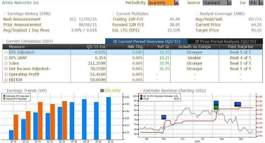Click the EPS GAAP 'Weaker' growth cell
This screenshot has height=143, width=265.
coord(195,58)
